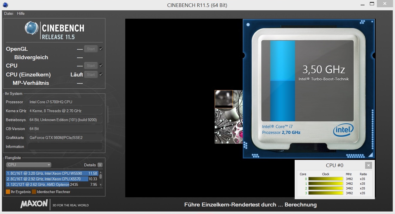Select ranking row AMD Opteron 2435
Screen dimensions: 395x214
tap(52, 184)
